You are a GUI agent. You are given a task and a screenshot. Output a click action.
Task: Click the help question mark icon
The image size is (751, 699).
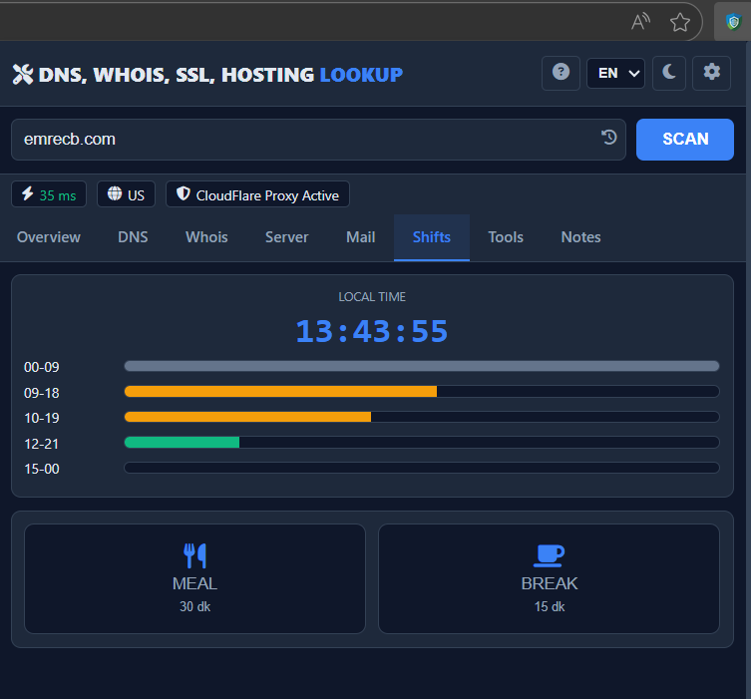pos(561,74)
